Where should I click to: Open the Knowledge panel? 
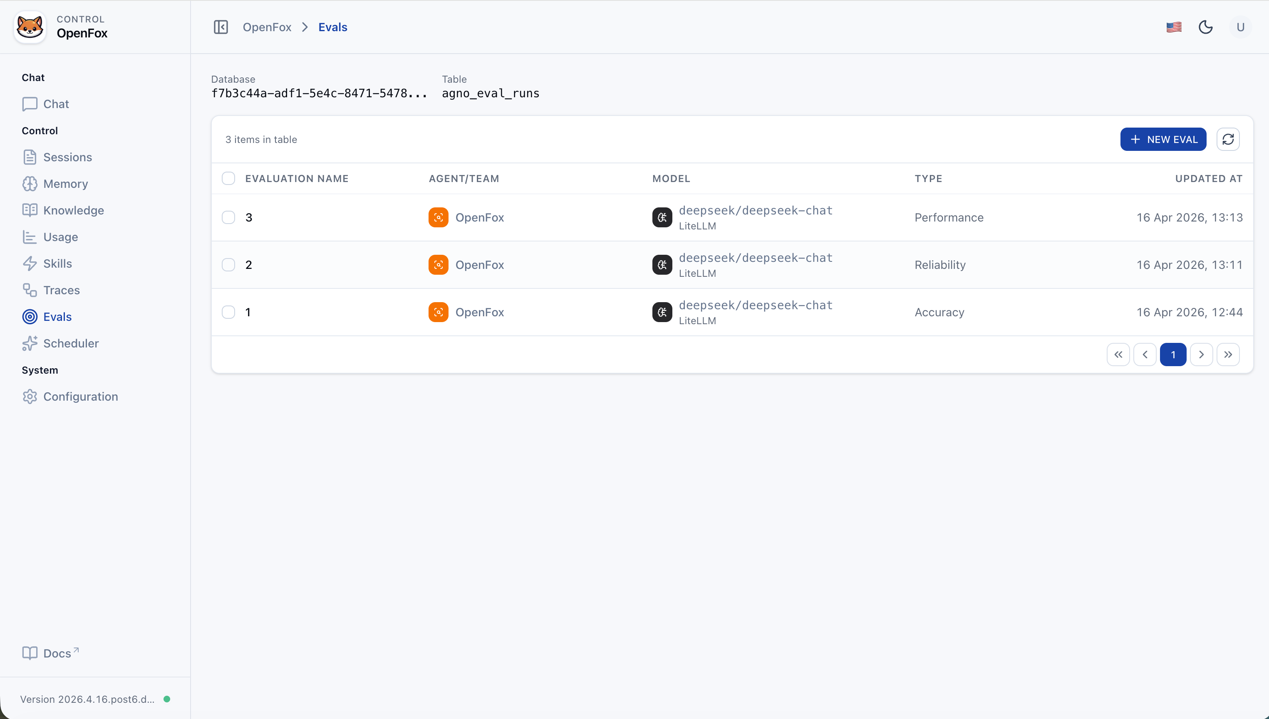pyautogui.click(x=73, y=210)
